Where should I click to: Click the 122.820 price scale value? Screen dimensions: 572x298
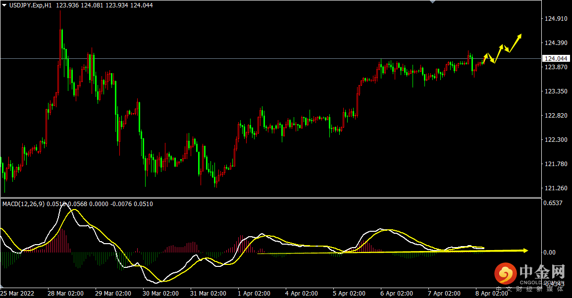tap(556, 116)
